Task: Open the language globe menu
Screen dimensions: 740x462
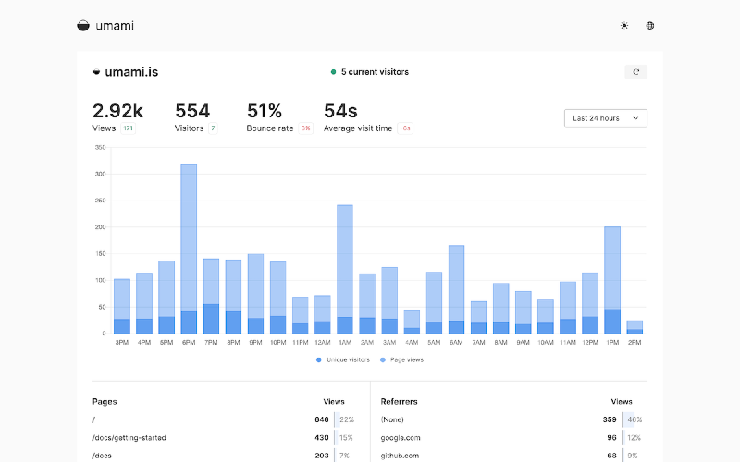Action: (650, 26)
